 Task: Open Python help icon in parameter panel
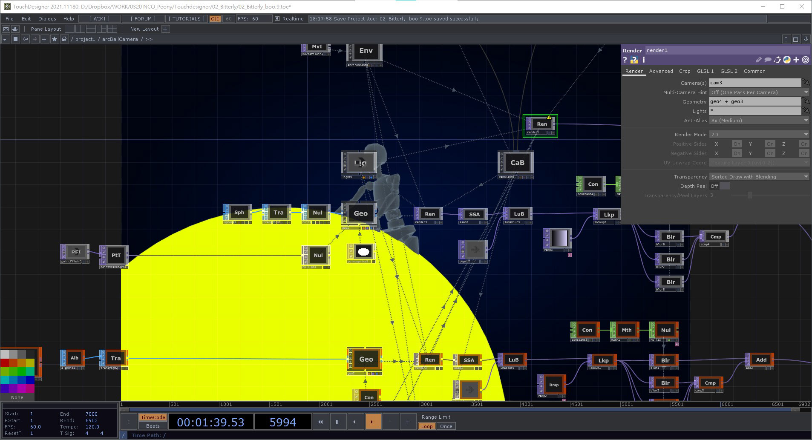coord(634,60)
